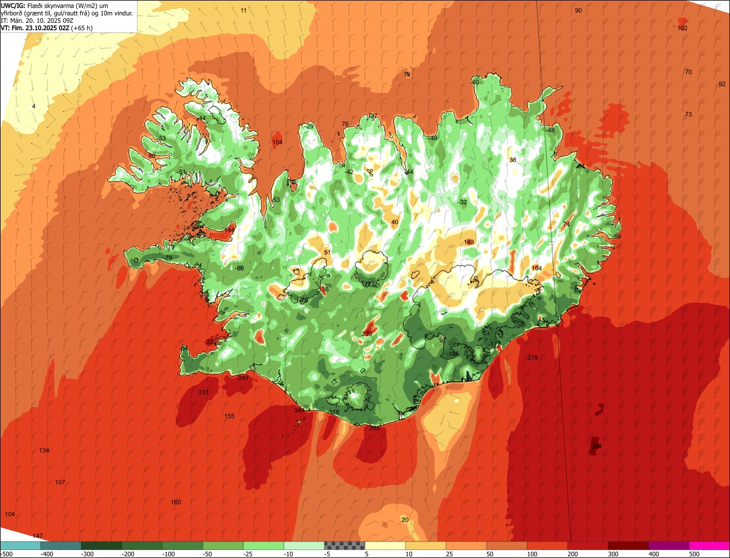The width and height of the screenshot is (730, 558).
Task: Click the '107' value in the ocean
Action: coord(60,482)
